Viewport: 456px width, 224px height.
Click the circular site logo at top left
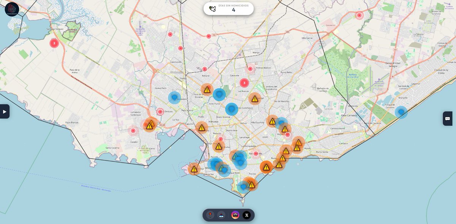click(x=12, y=9)
